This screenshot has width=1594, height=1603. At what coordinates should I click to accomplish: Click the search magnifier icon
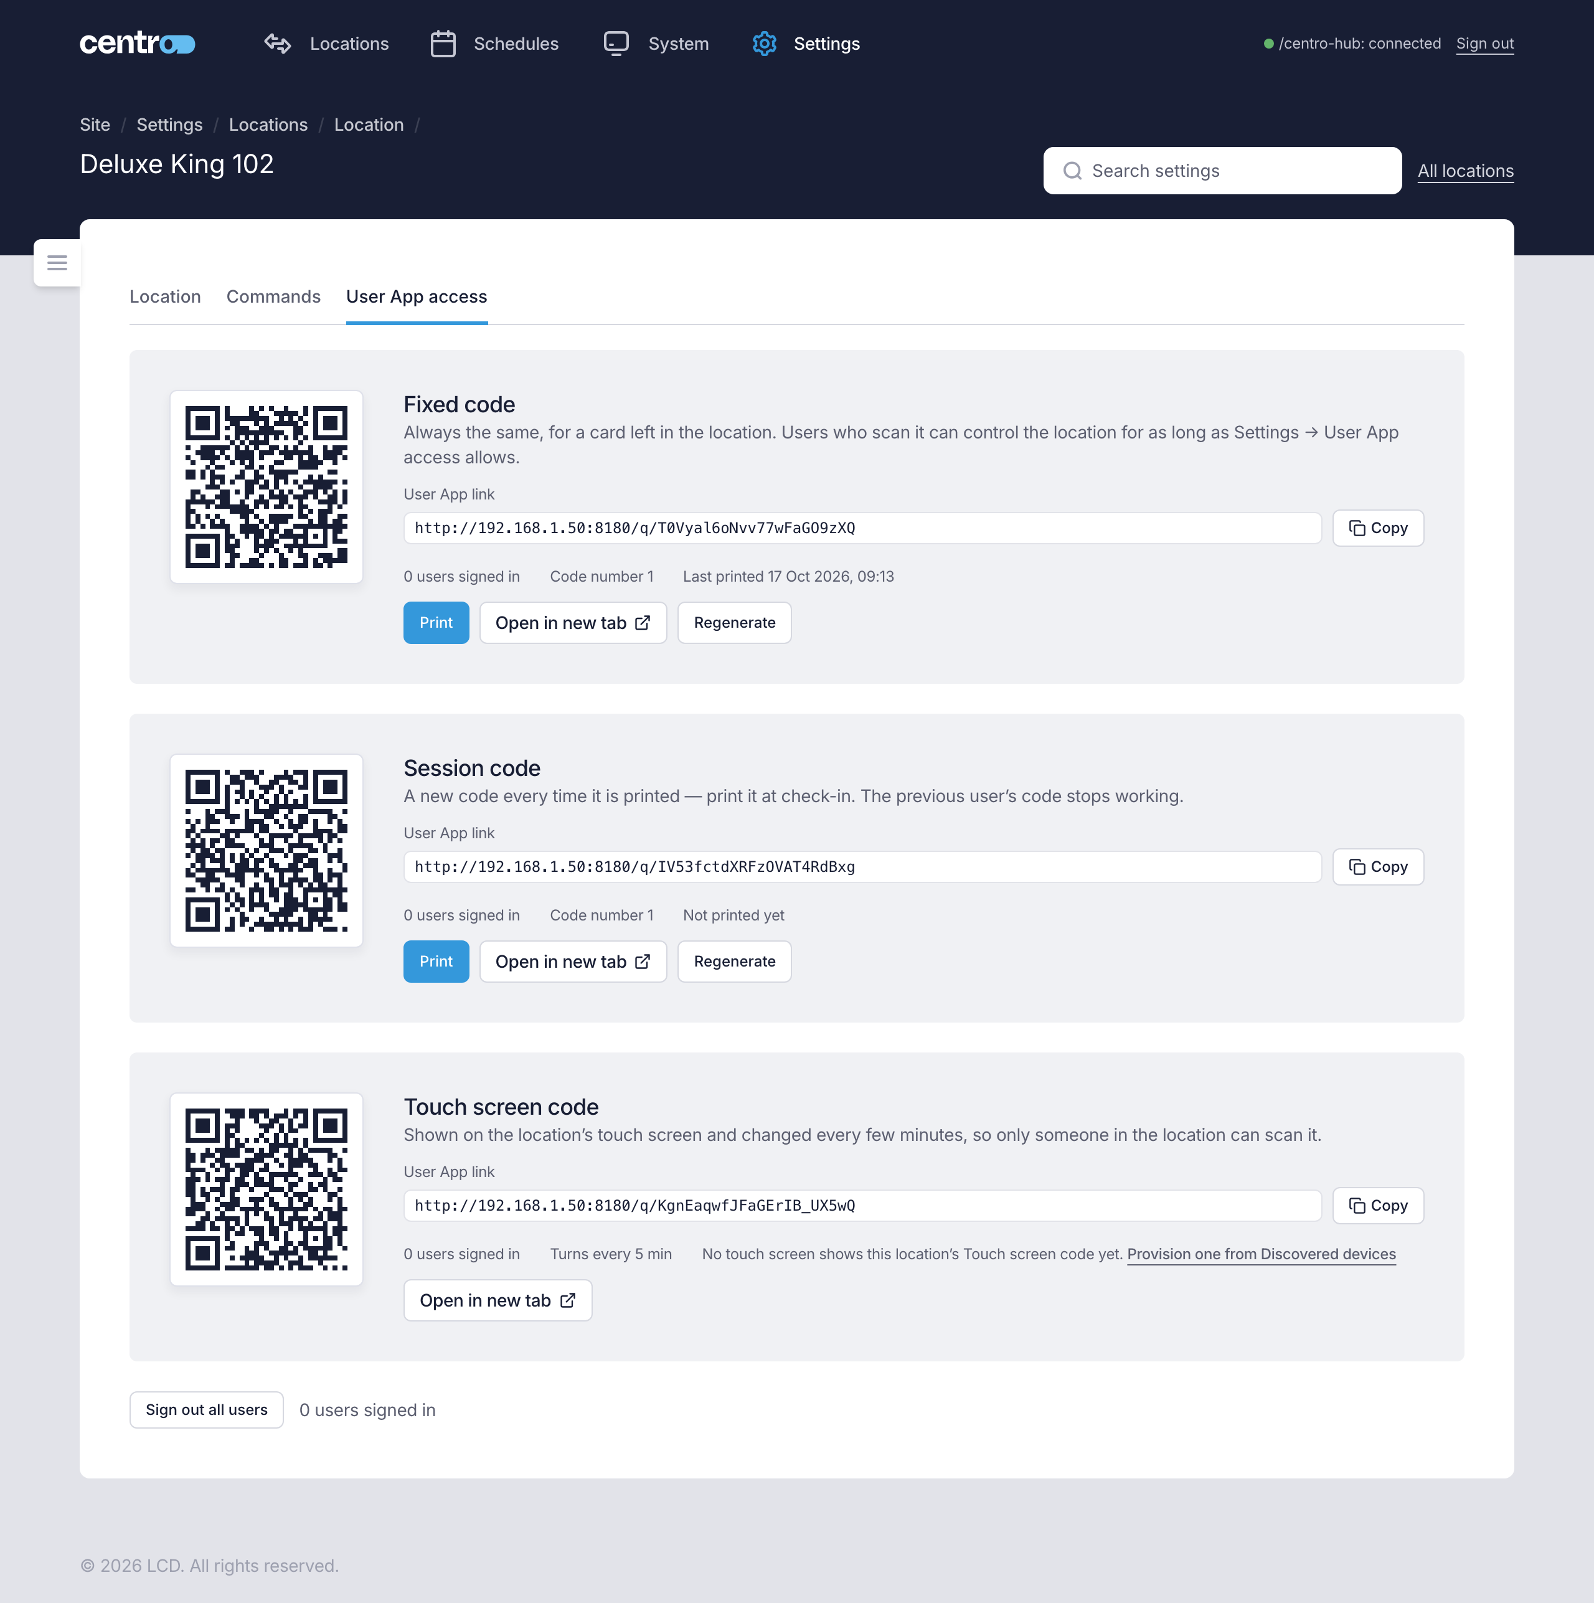coord(1072,171)
